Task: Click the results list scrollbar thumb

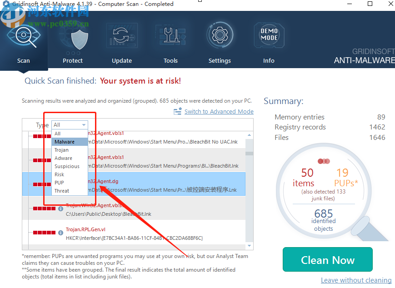Action: (249, 154)
